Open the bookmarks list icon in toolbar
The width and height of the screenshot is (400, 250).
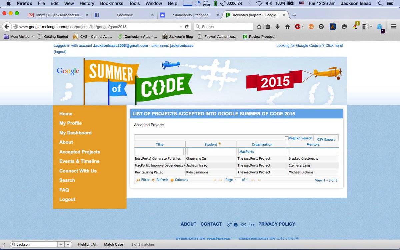click(x=268, y=27)
